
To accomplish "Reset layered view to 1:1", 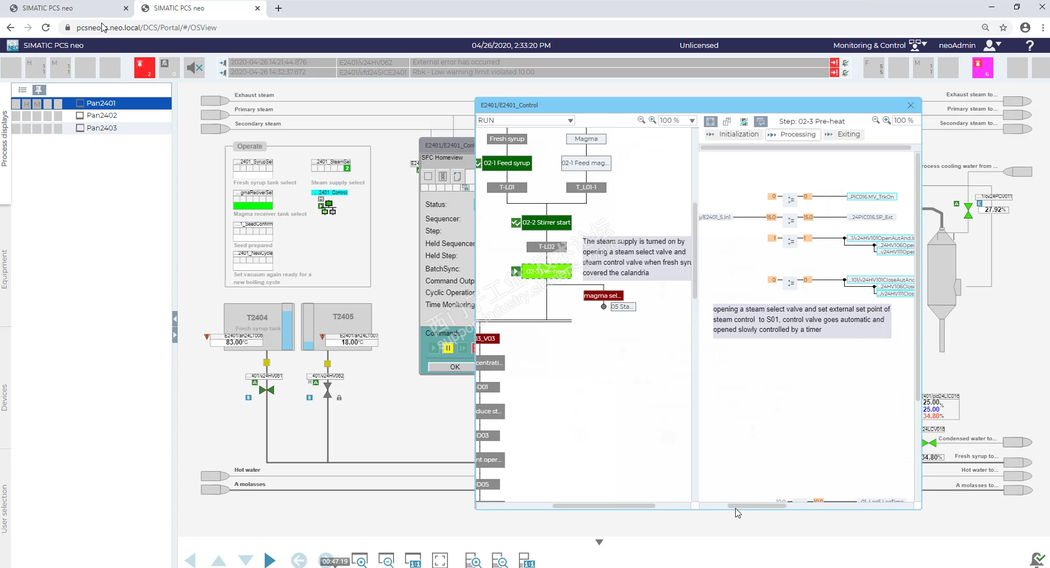I will pos(527,560).
